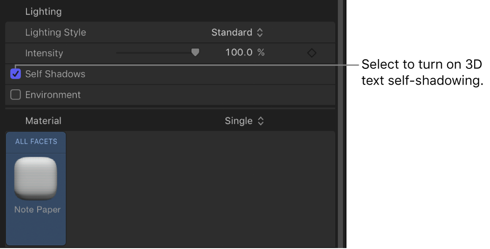Enable the Environment checkbox
Viewport: 490px width, 249px height.
pyautogui.click(x=16, y=95)
